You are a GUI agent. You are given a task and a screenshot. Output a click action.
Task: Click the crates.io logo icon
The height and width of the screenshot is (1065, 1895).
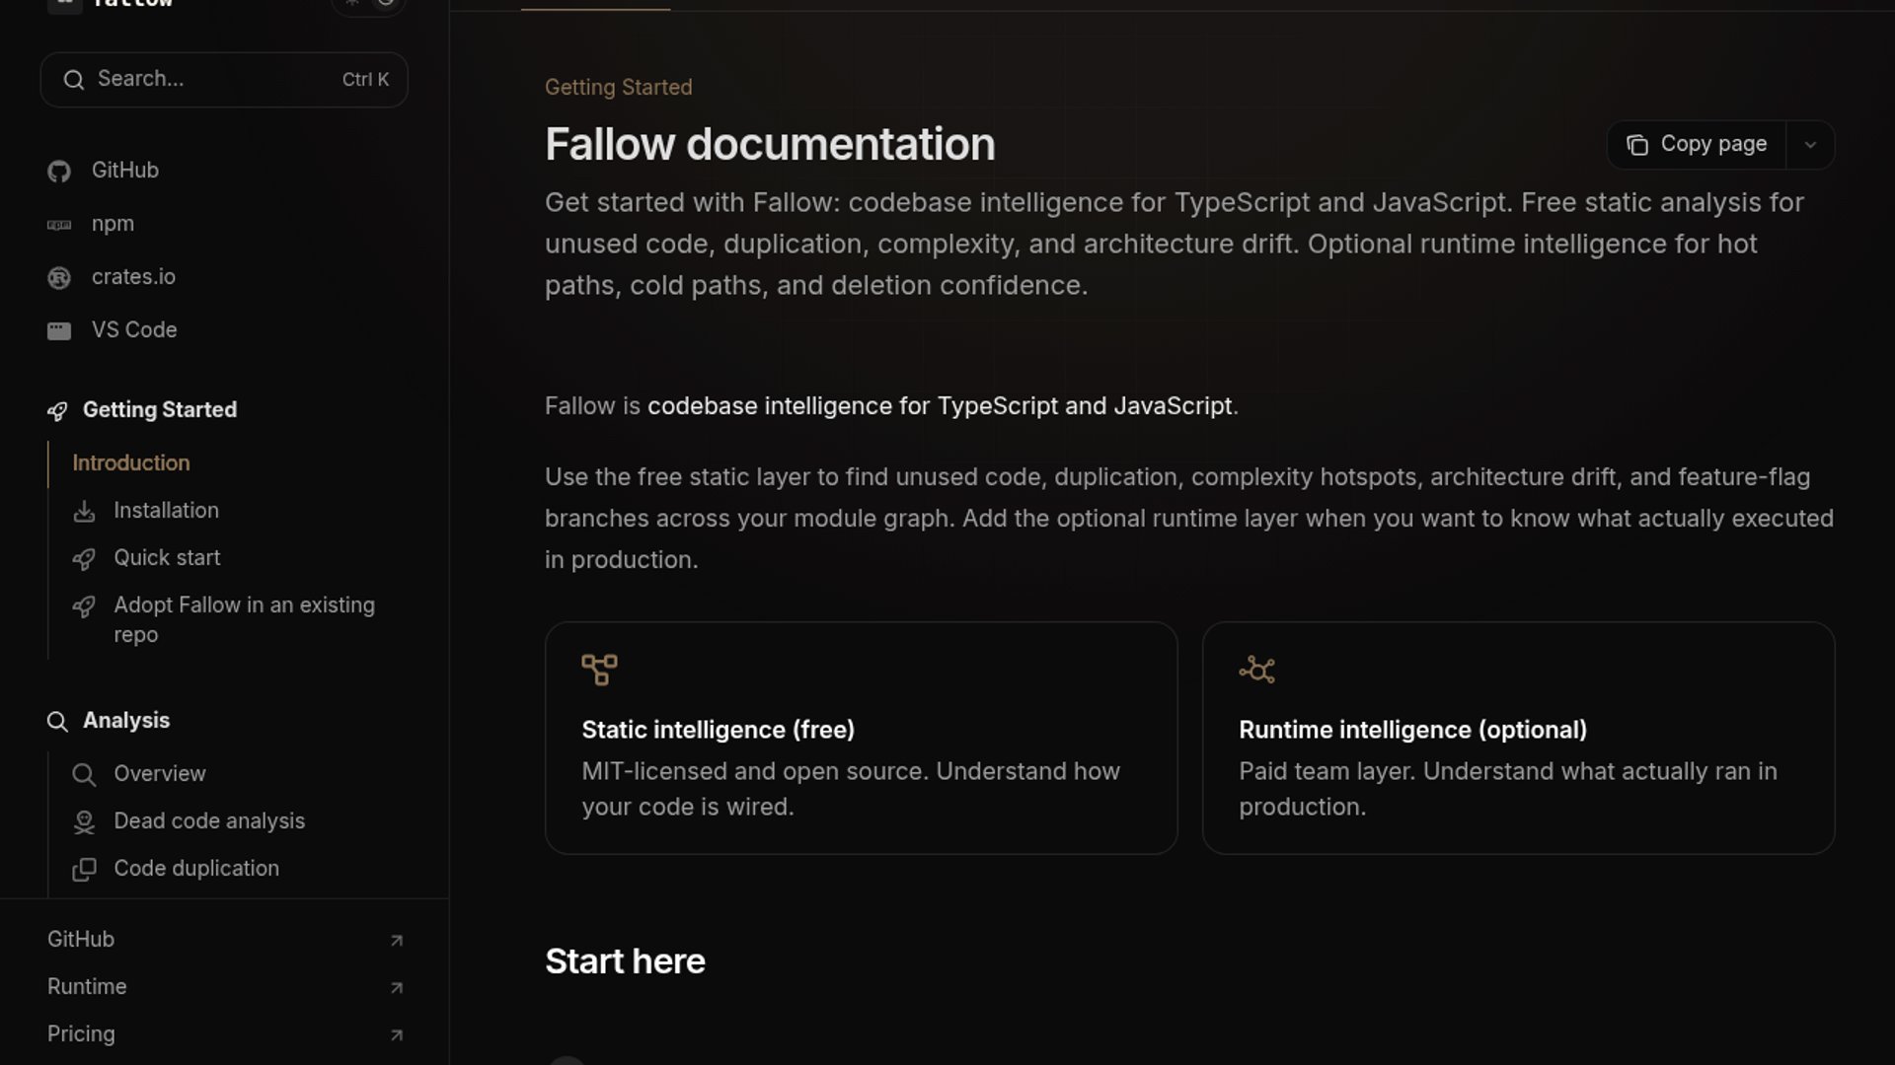coord(59,278)
